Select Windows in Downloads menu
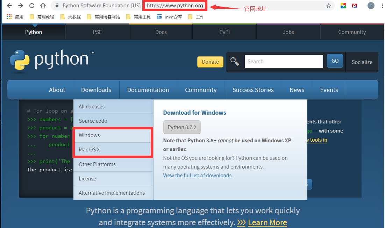 [x=113, y=135]
